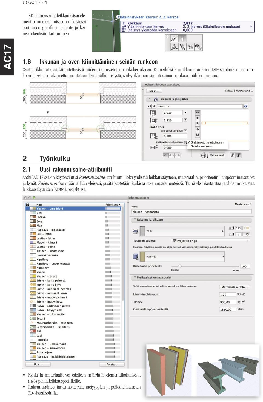Select the 3D wireframe preview icon
263x402 pixels.
pyautogui.click(x=198, y=124)
